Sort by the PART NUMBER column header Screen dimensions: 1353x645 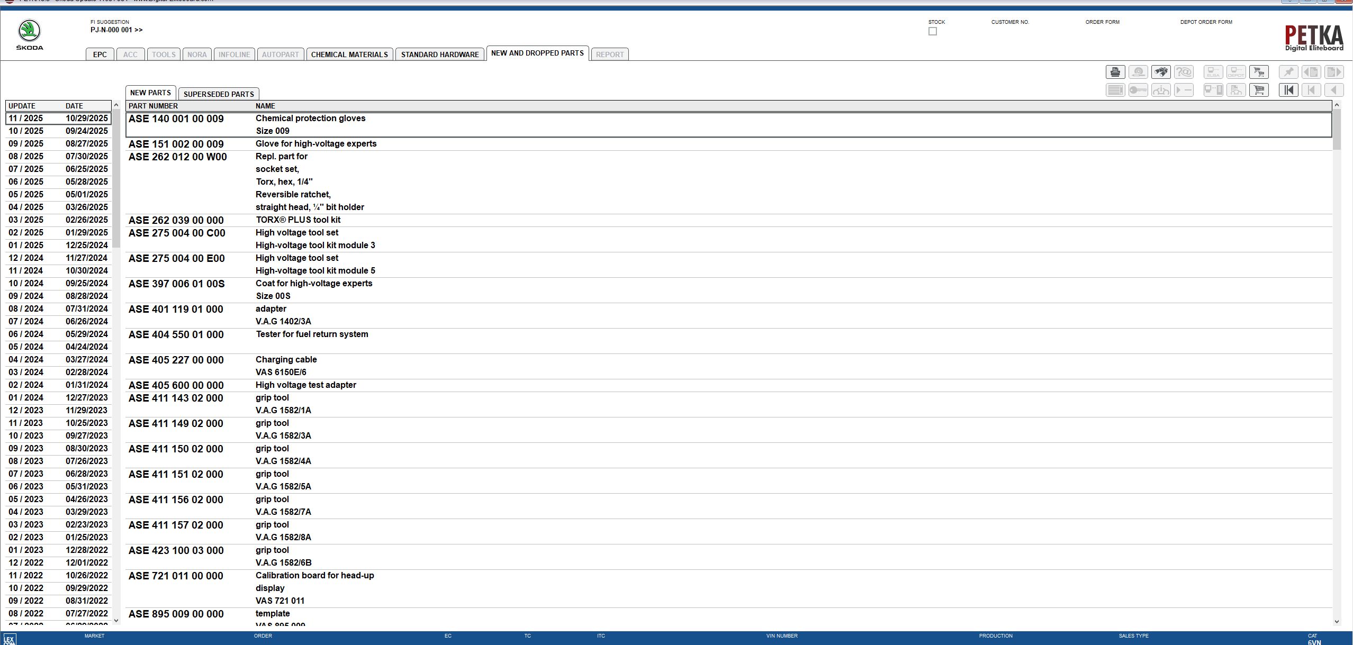pos(154,106)
